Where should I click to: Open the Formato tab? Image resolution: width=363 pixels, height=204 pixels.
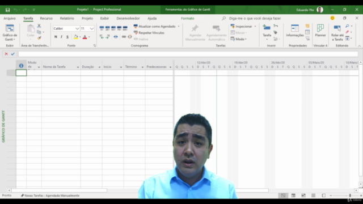click(x=188, y=18)
